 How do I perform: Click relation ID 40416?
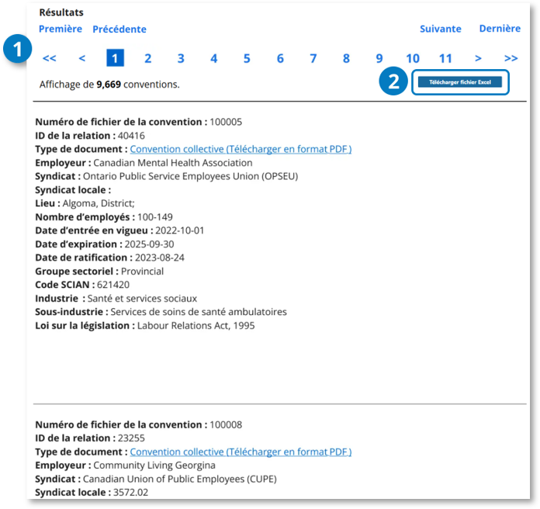pos(131,136)
